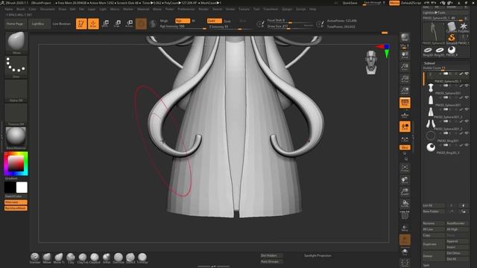Toggle the Zadd button
Image resolution: width=477 pixels, height=268 pixels.
[215, 21]
